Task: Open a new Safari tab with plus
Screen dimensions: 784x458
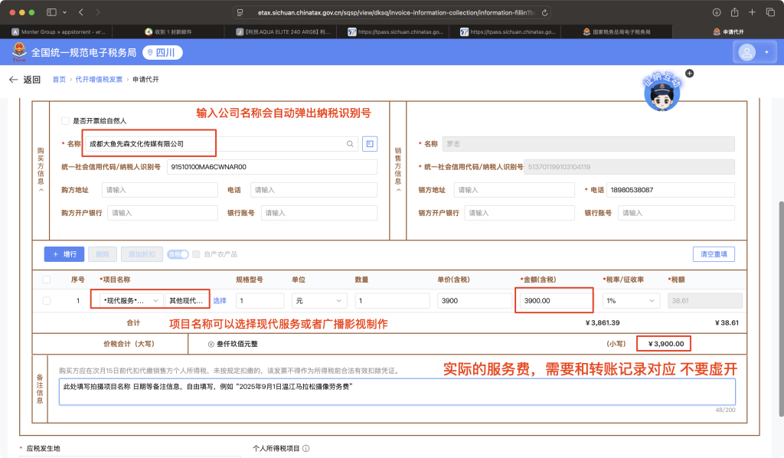Action: tap(753, 13)
